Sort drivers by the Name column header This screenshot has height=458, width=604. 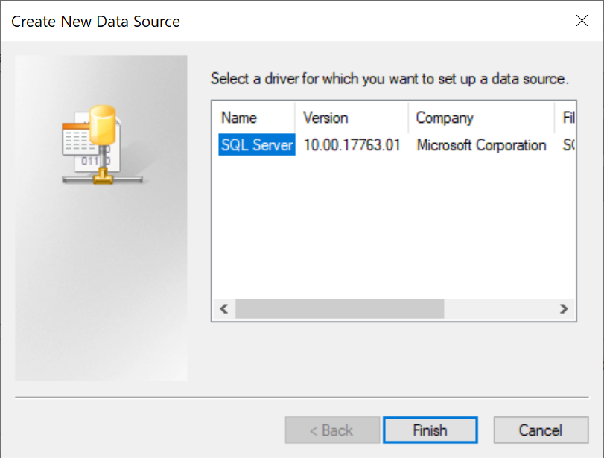point(254,118)
